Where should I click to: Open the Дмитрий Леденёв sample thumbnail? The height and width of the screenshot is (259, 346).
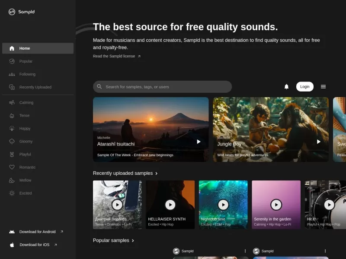tap(117, 205)
